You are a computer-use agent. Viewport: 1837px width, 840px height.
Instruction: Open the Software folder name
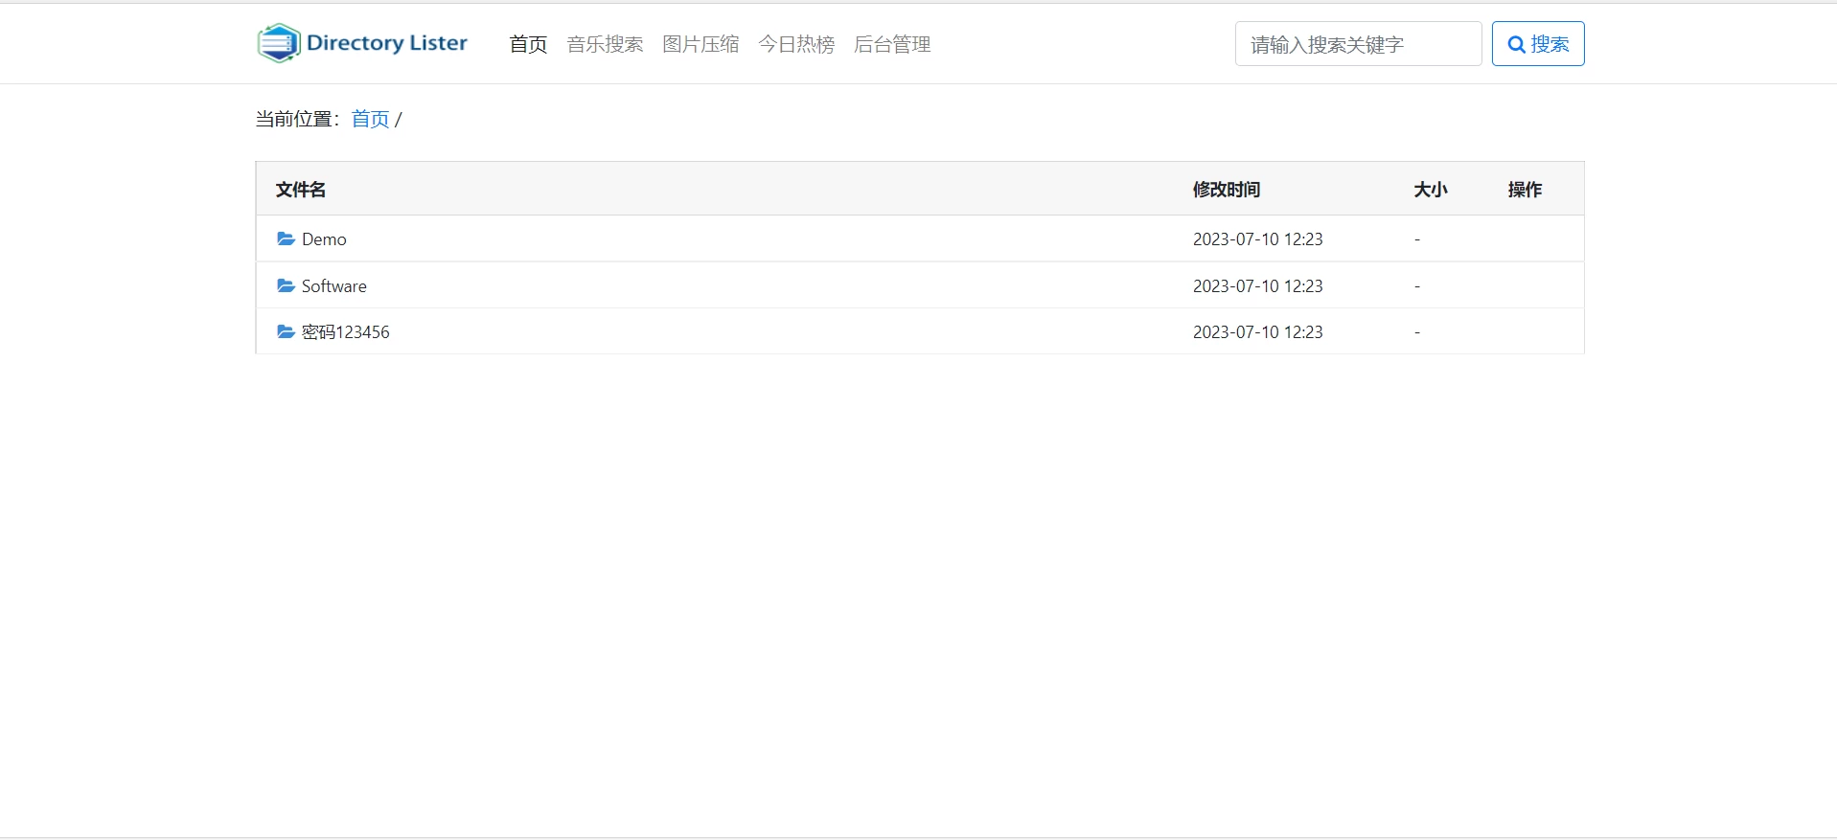(333, 286)
